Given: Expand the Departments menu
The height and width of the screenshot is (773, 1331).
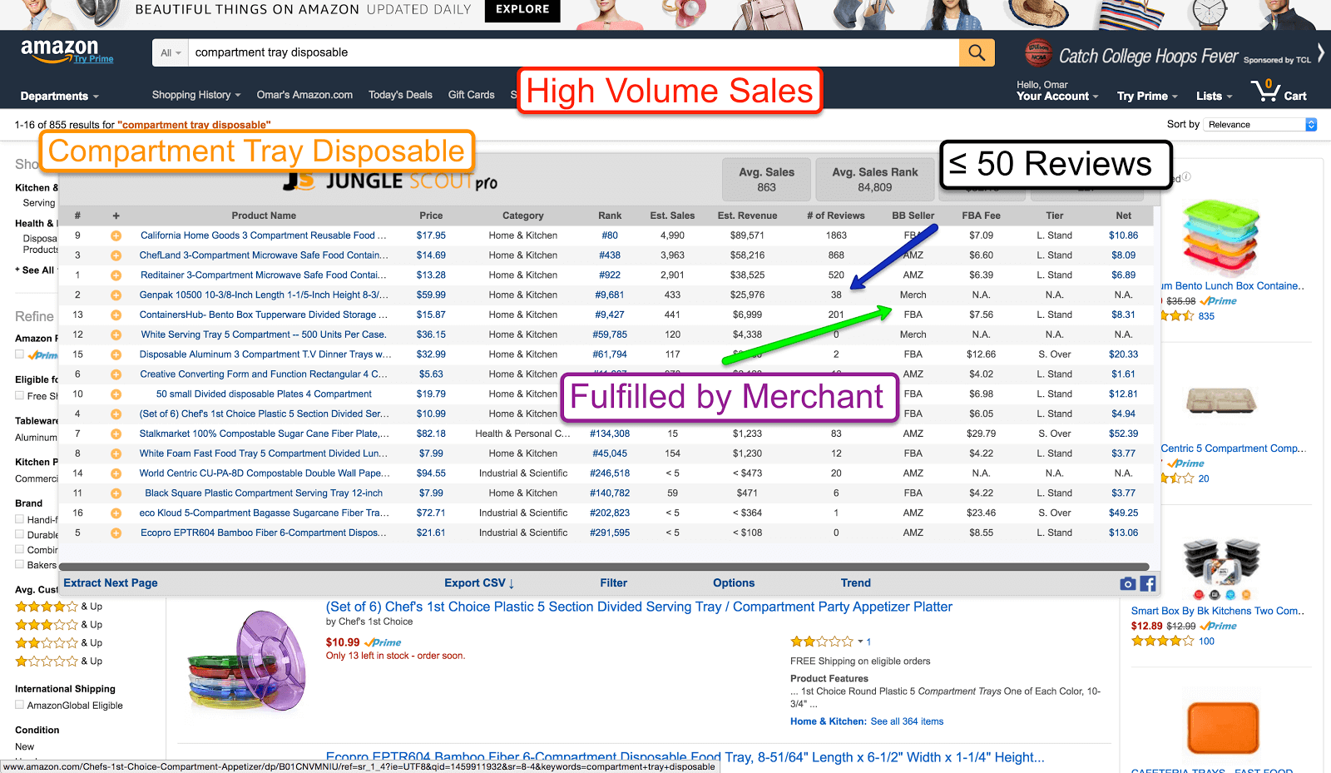Looking at the screenshot, I should 59,97.
